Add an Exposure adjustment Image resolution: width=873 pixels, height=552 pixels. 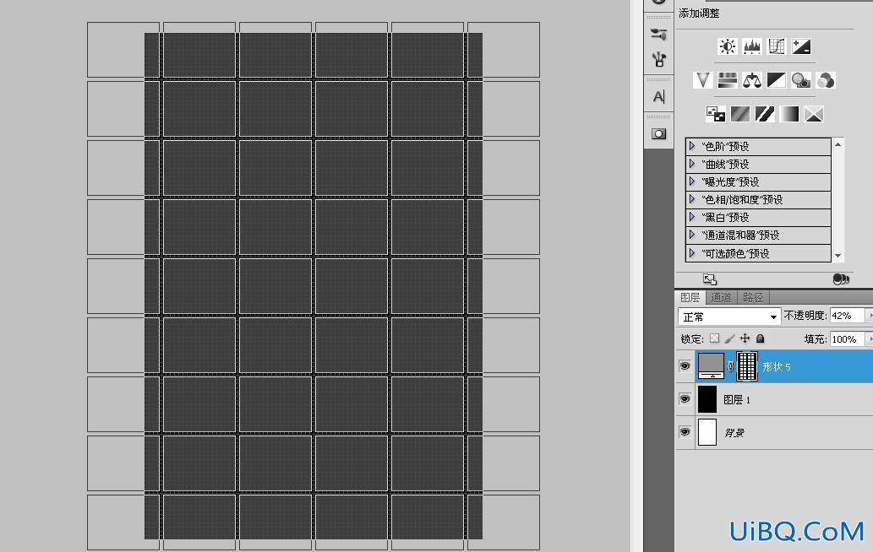coord(800,46)
